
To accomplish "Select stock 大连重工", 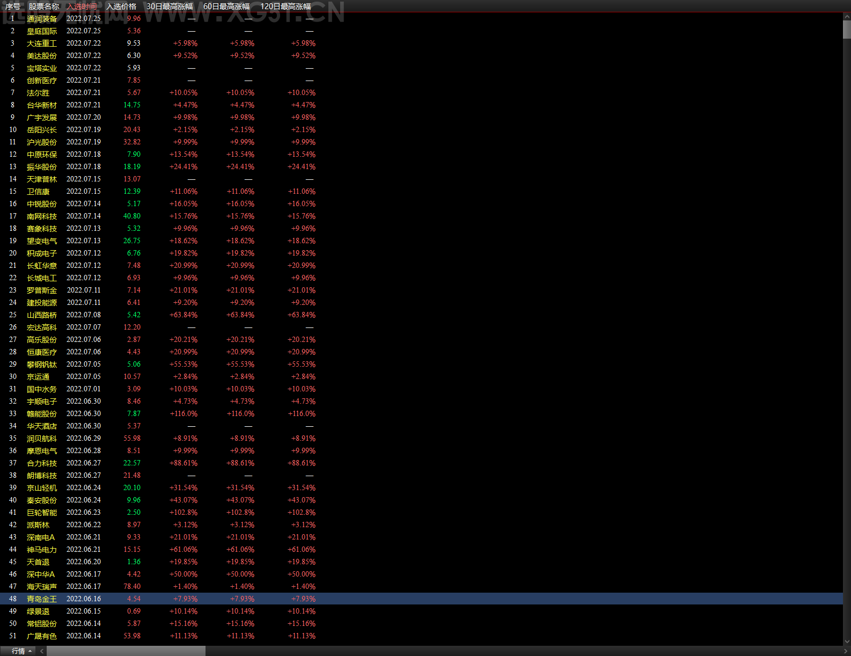I will 42,43.
